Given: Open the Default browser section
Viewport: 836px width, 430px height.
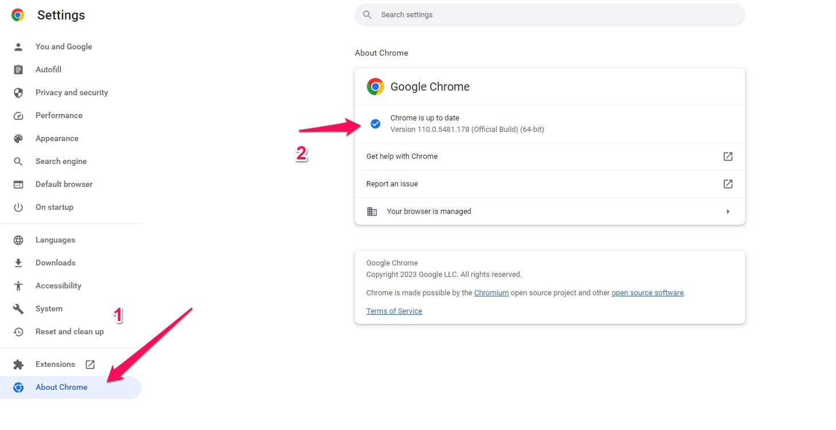Looking at the screenshot, I should 64,184.
